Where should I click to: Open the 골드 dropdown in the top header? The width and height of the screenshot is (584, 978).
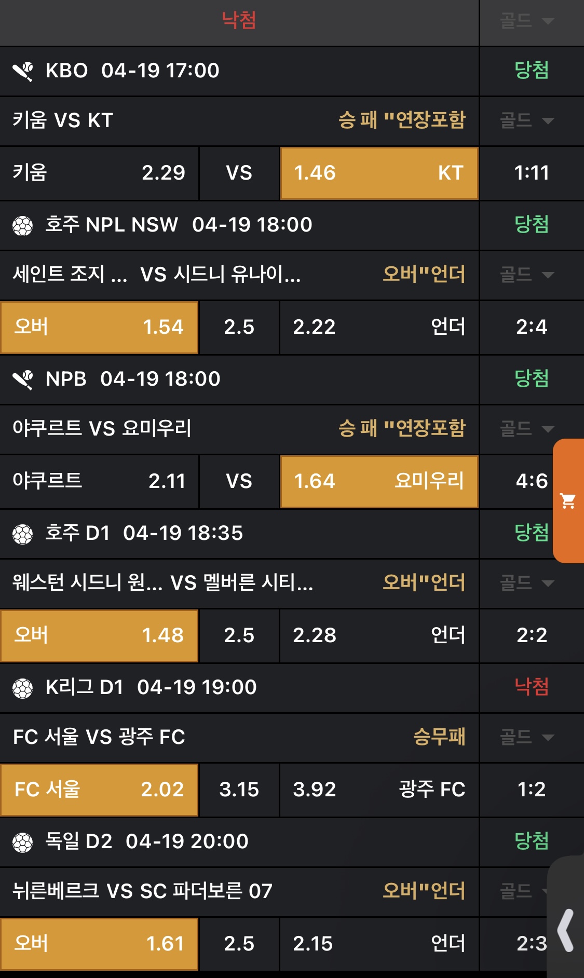point(527,21)
